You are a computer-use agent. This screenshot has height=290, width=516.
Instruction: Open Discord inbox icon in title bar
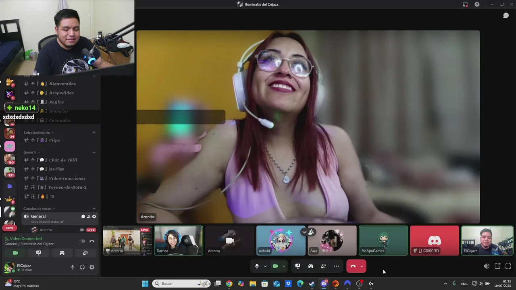click(465, 4)
